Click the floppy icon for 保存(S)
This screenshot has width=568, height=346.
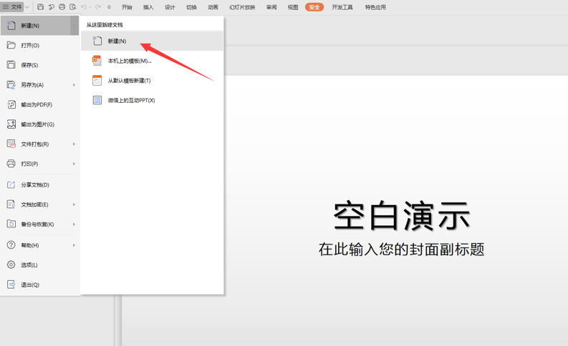pos(11,65)
